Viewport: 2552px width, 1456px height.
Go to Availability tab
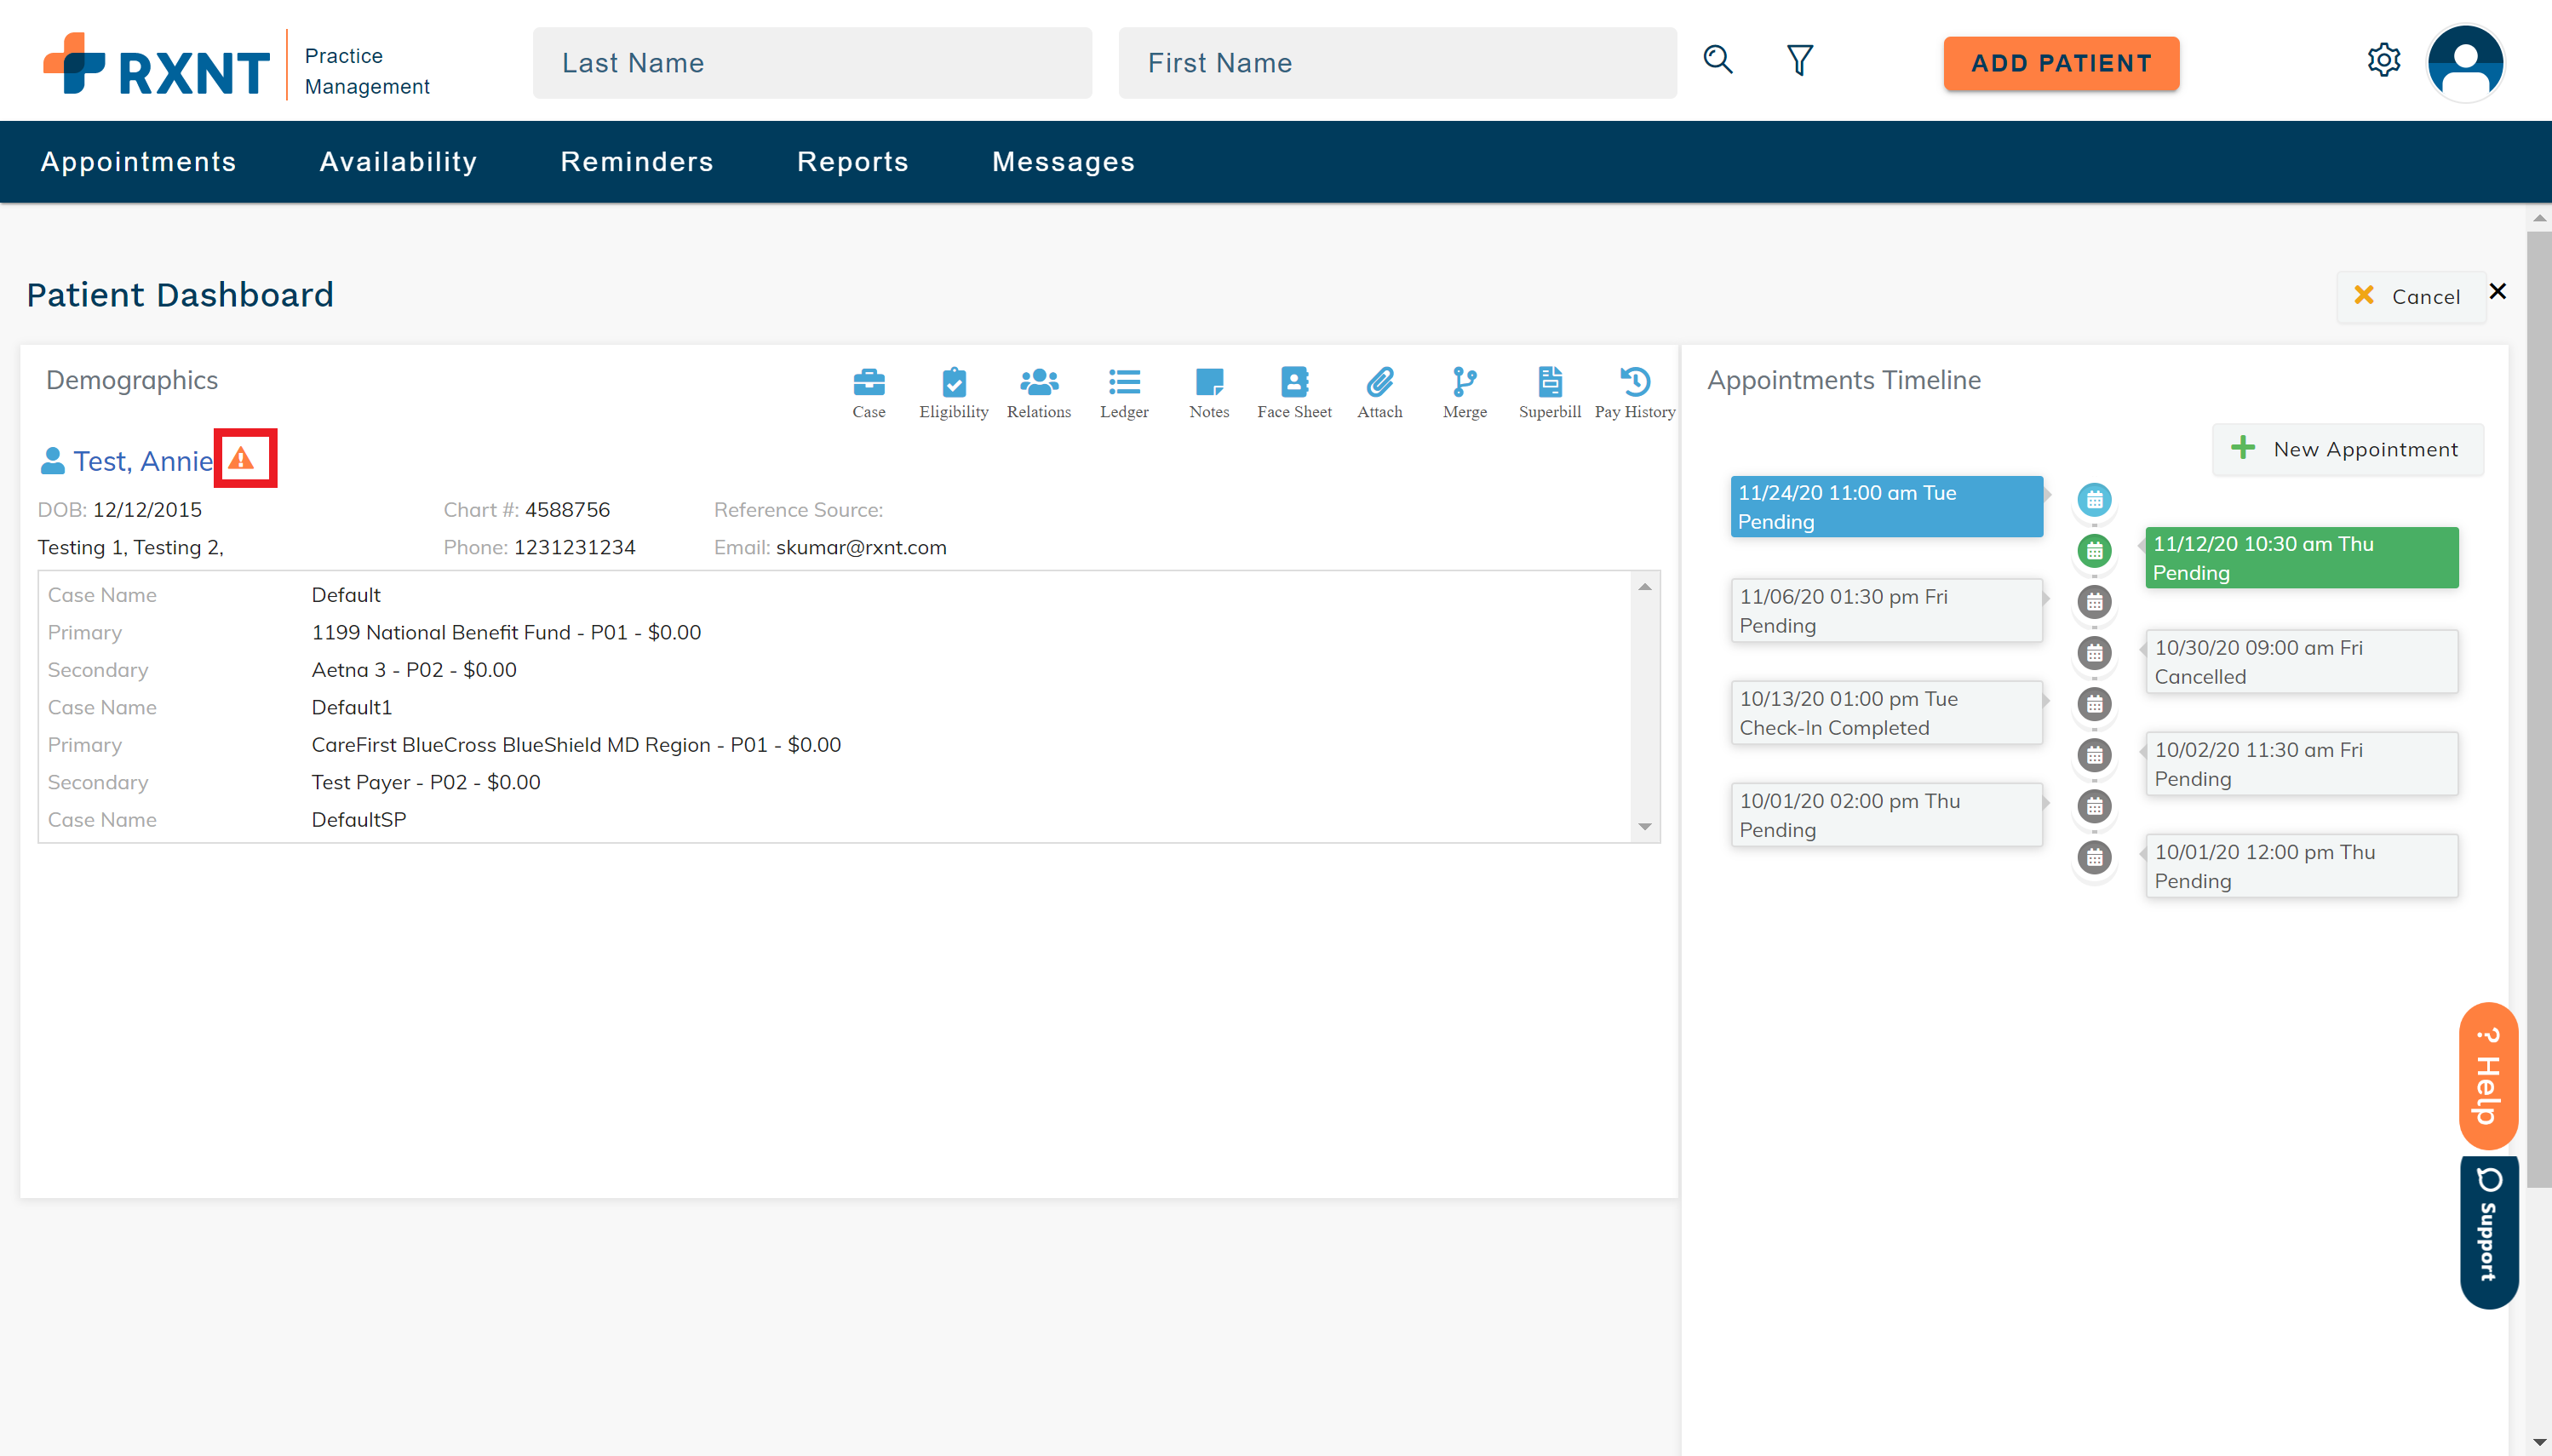pyautogui.click(x=398, y=162)
